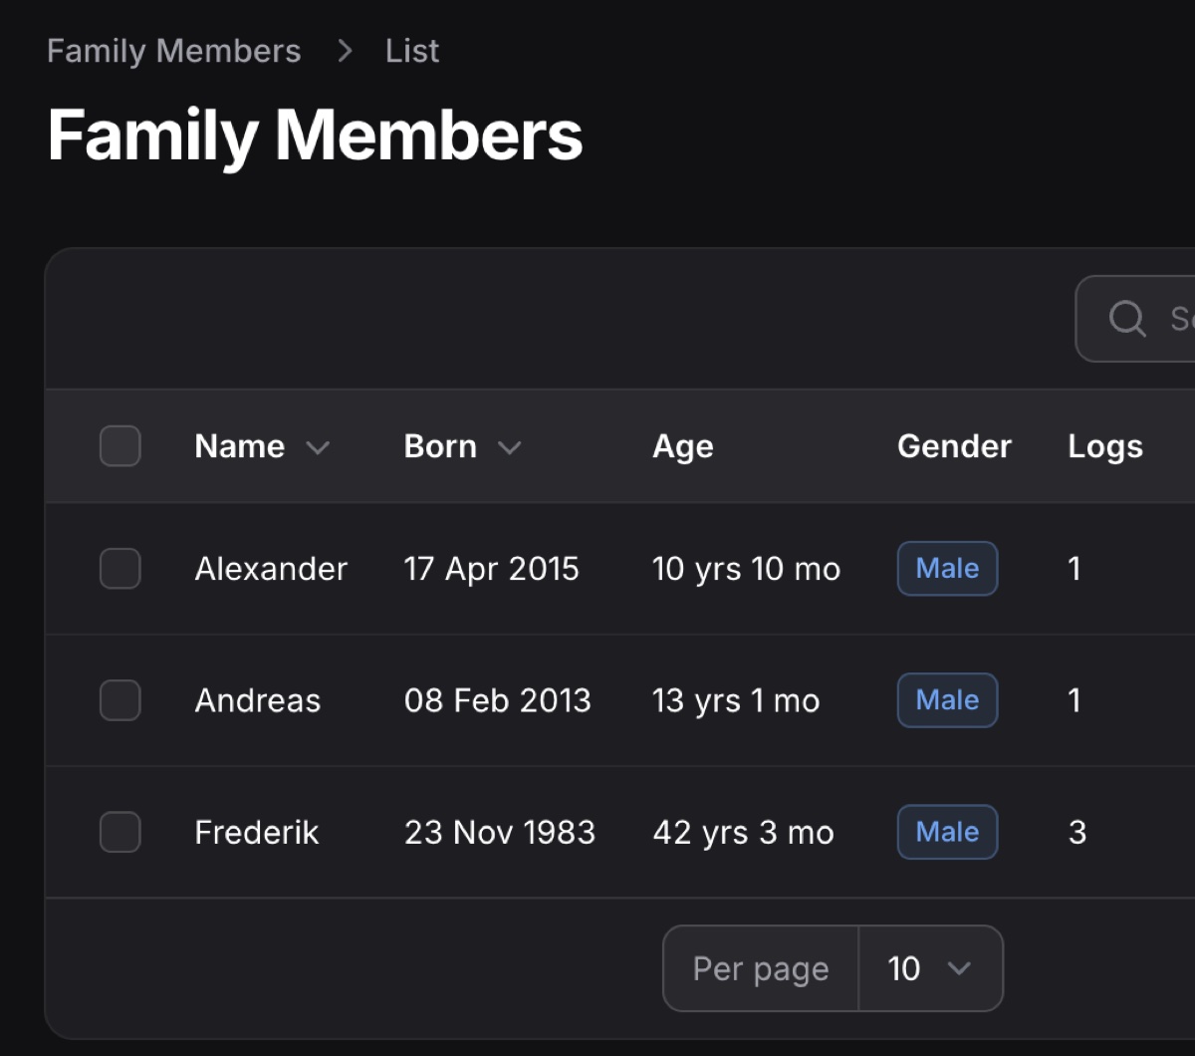The width and height of the screenshot is (1195, 1056).
Task: Click the Name column sort arrow
Action: (x=319, y=448)
